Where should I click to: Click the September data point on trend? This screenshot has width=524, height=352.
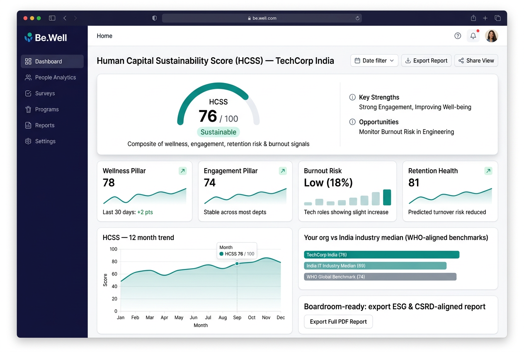237,264
